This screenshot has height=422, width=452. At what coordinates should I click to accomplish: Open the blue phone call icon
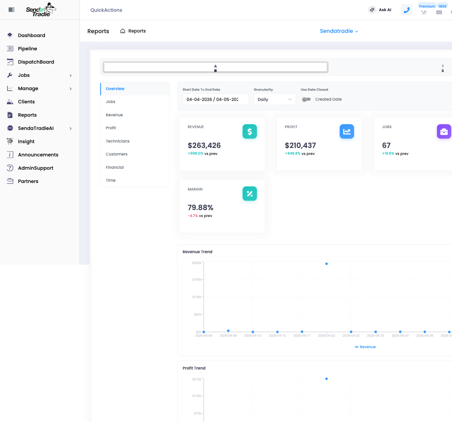(406, 10)
